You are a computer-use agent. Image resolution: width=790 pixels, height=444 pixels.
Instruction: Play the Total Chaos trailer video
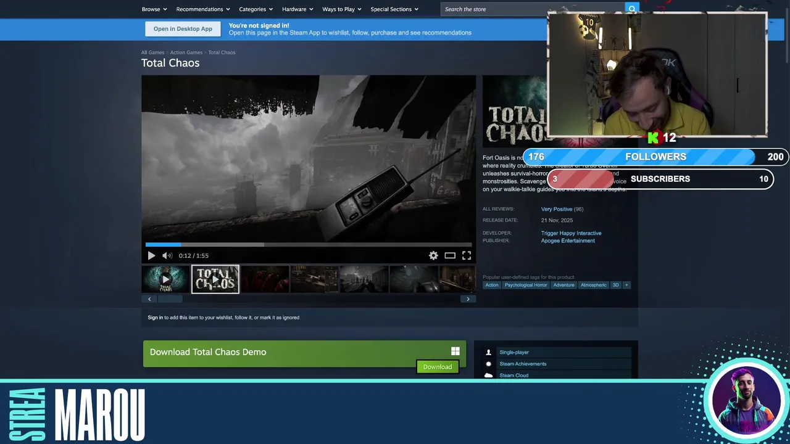[151, 255]
